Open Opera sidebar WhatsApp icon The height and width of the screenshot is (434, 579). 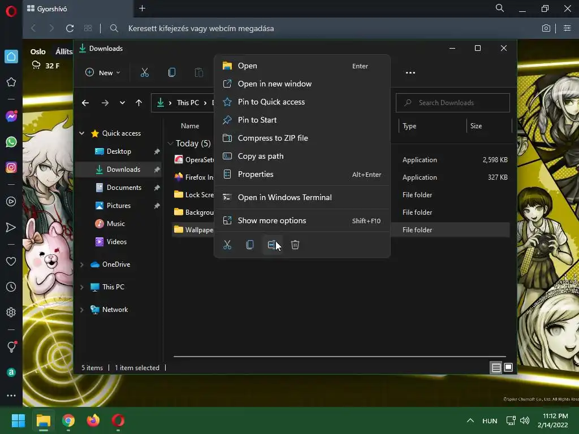11,142
